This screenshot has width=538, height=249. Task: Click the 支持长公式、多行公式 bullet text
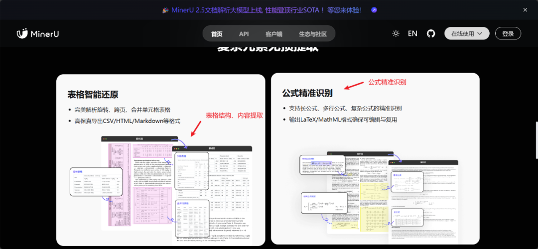click(346, 109)
